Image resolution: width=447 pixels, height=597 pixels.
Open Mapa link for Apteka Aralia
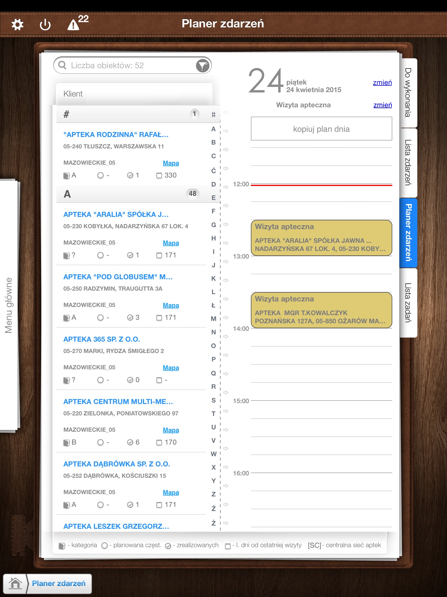pos(171,243)
